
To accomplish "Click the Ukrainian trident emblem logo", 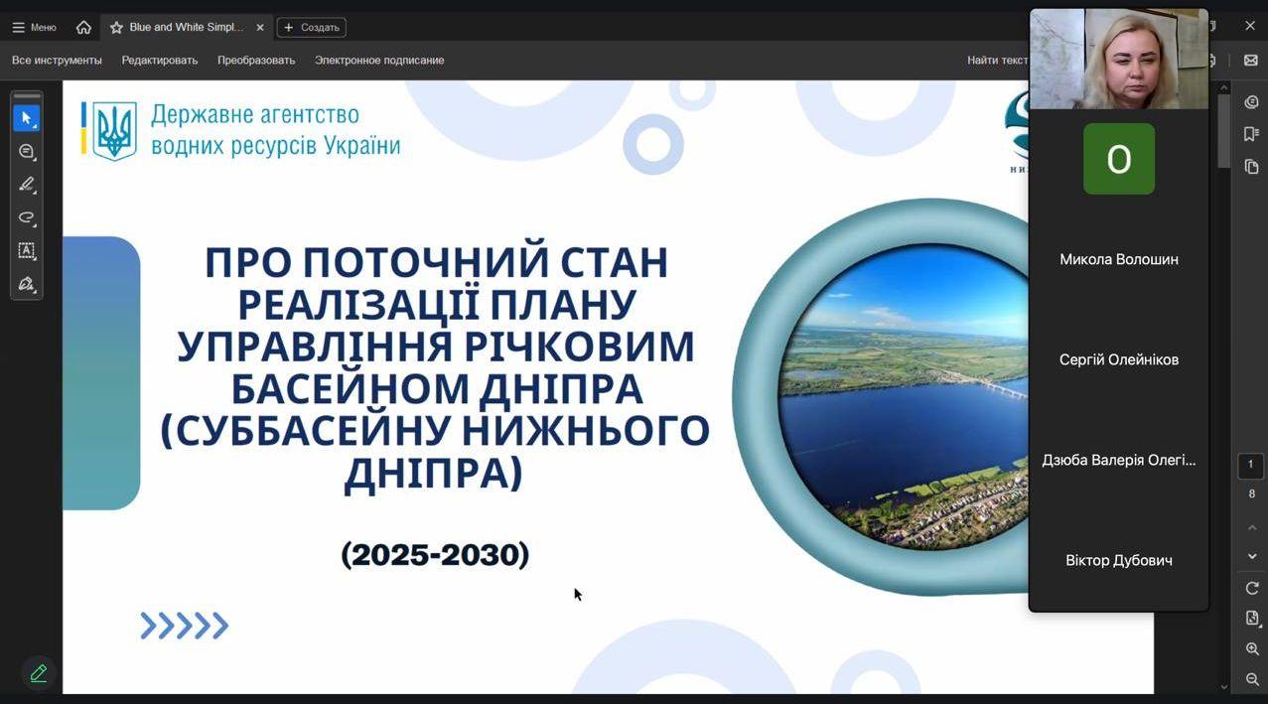I will click(114, 130).
